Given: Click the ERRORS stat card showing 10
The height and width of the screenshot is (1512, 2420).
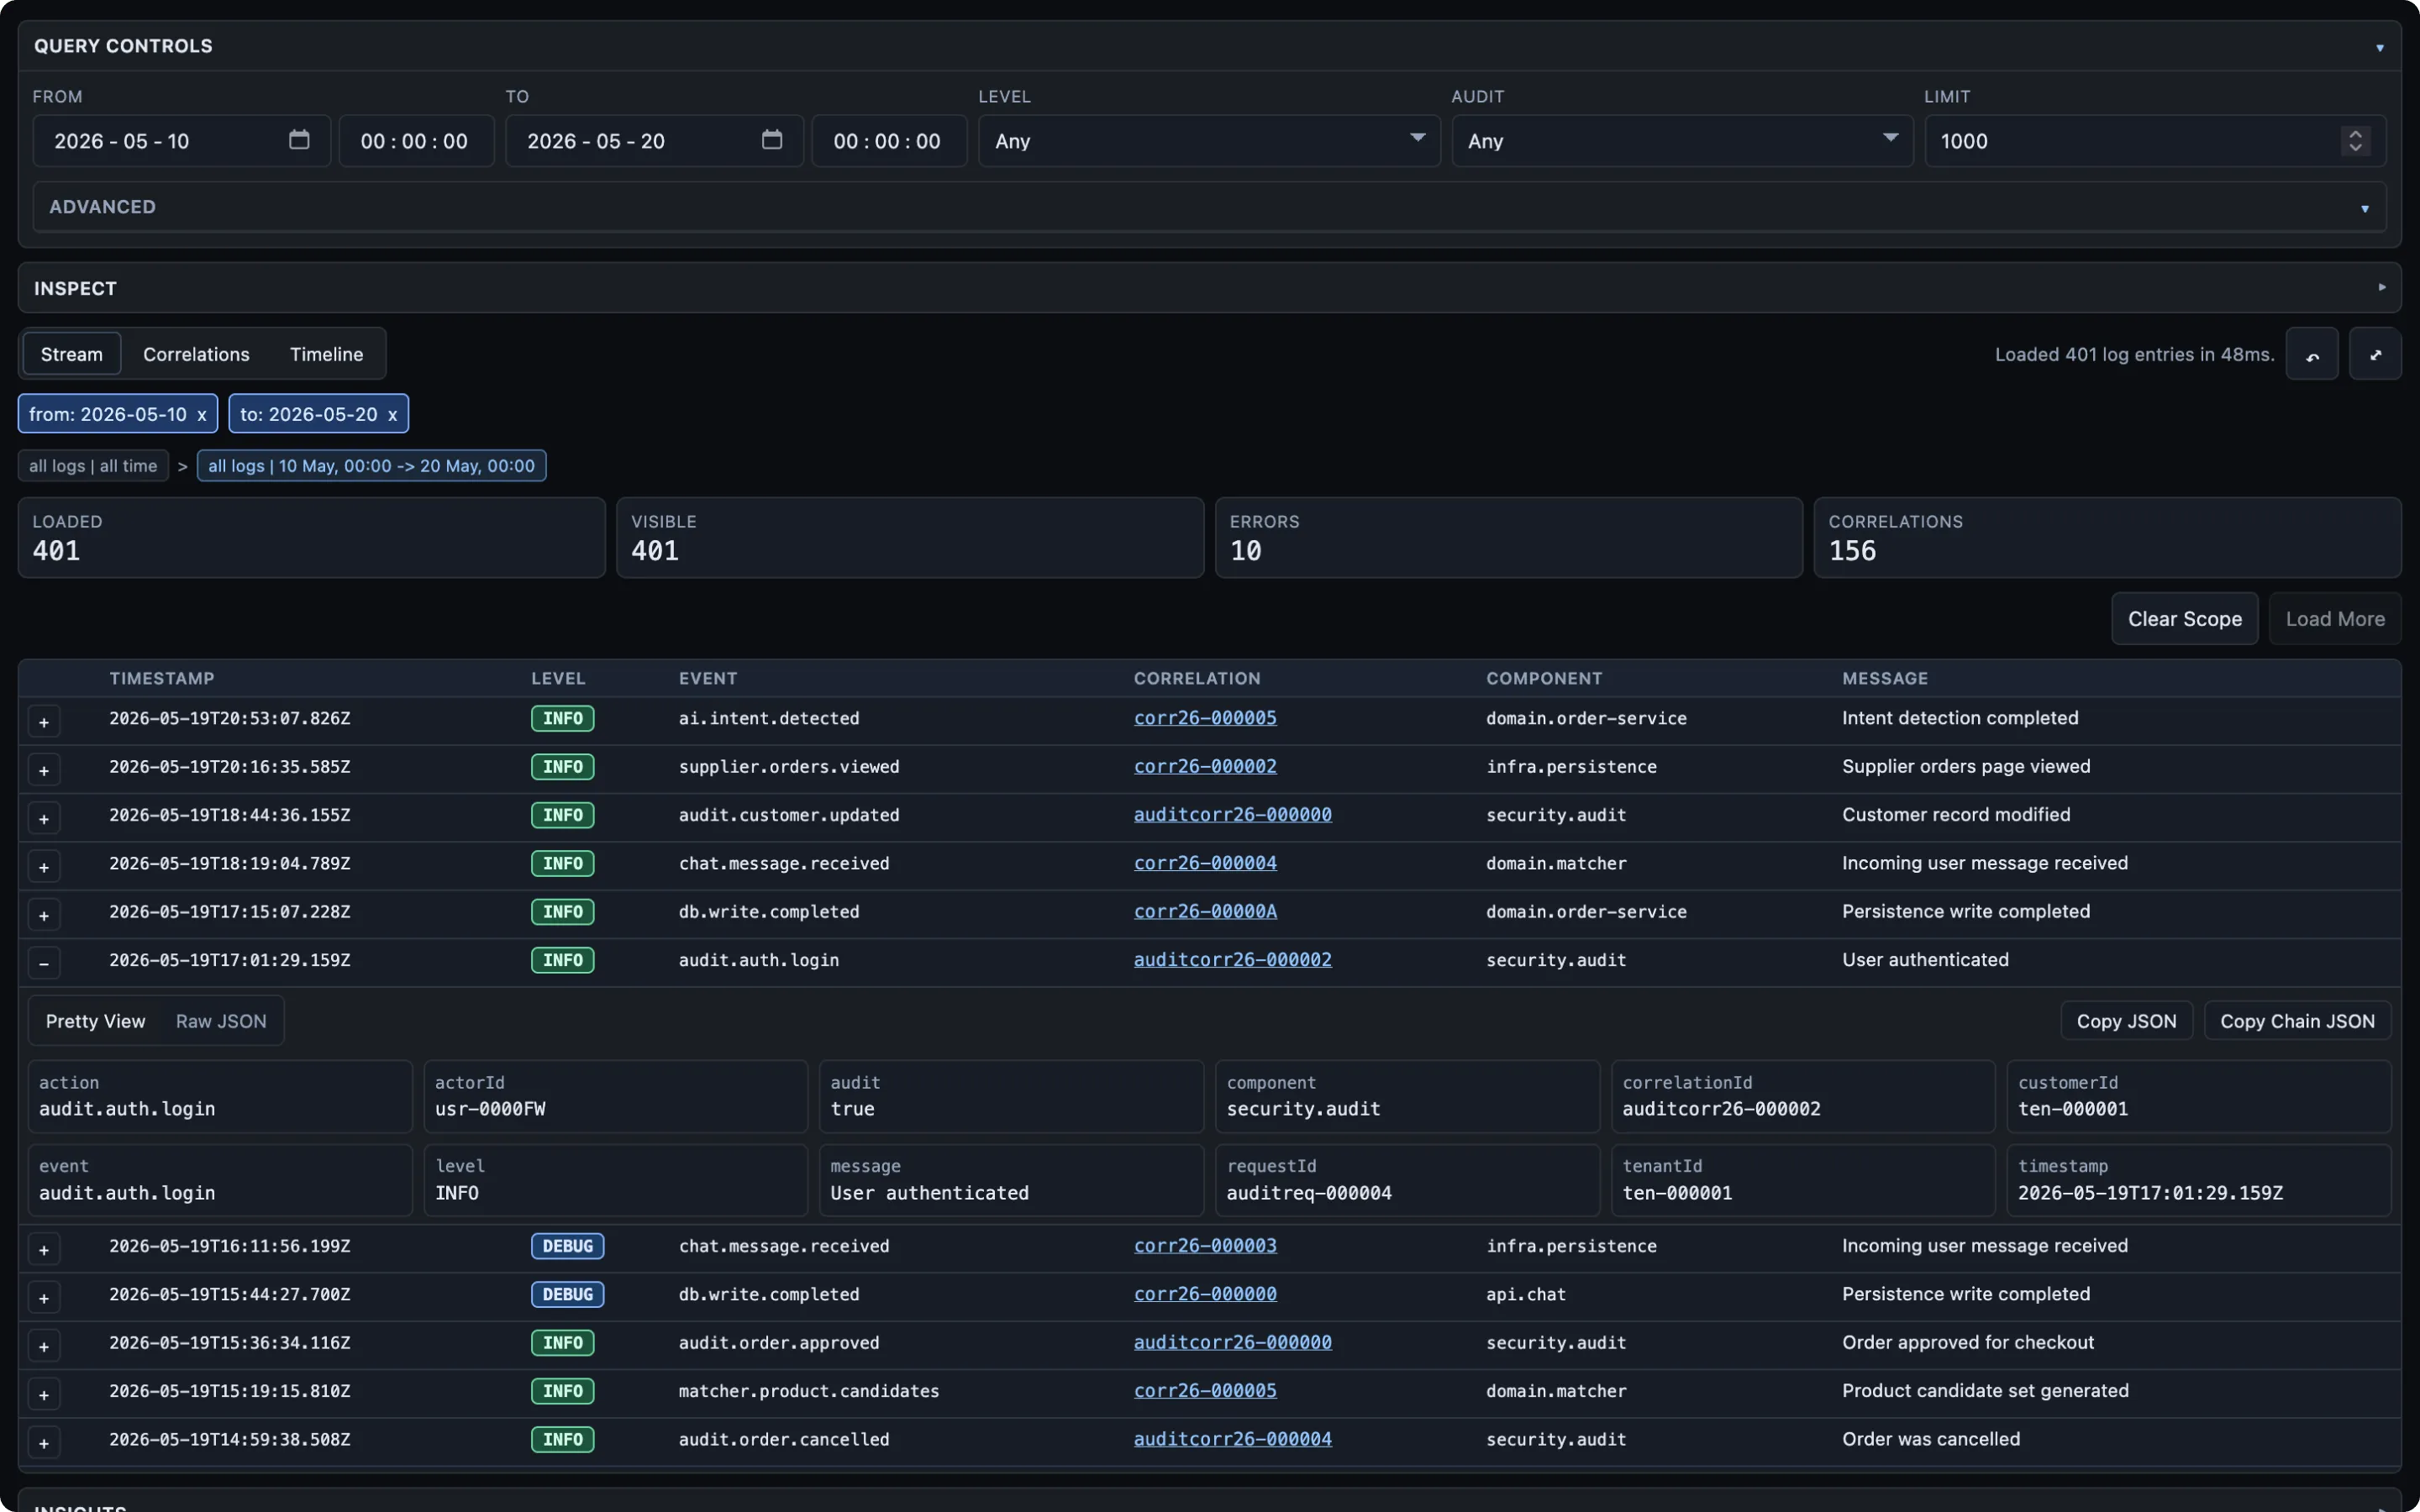Looking at the screenshot, I should point(1508,538).
